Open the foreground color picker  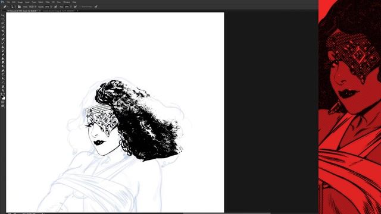tap(2, 96)
